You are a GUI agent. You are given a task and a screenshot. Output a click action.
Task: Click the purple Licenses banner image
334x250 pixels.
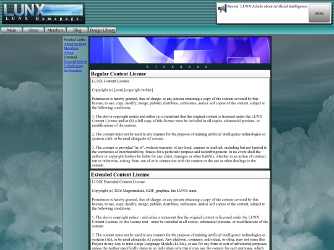180,50
